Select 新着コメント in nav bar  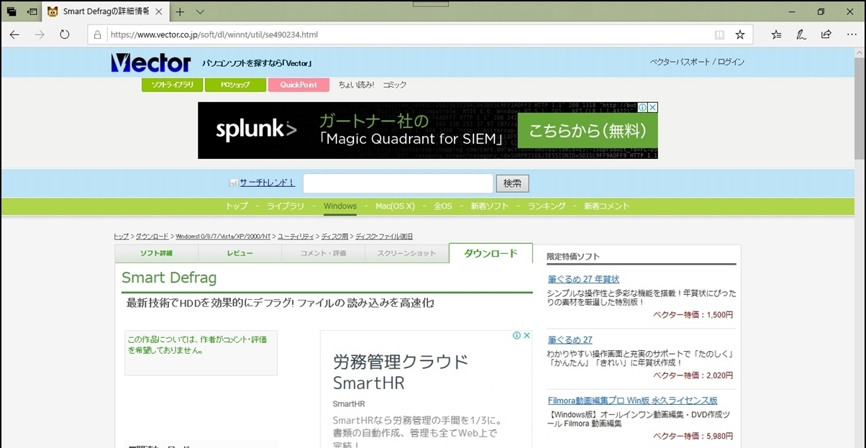[606, 206]
